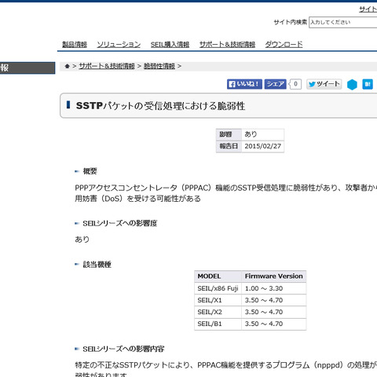Open the サポート&技術情報 navigation menu

click(227, 44)
